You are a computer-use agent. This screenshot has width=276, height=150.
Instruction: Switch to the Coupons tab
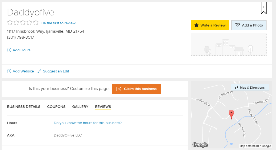click(x=56, y=107)
